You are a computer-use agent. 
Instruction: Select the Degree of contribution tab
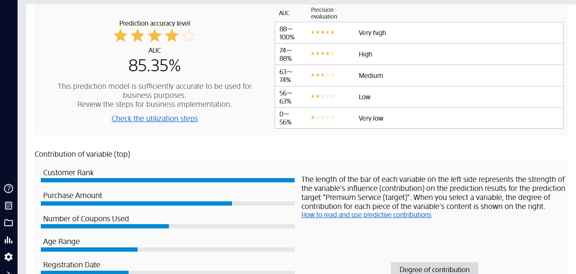[434, 269]
